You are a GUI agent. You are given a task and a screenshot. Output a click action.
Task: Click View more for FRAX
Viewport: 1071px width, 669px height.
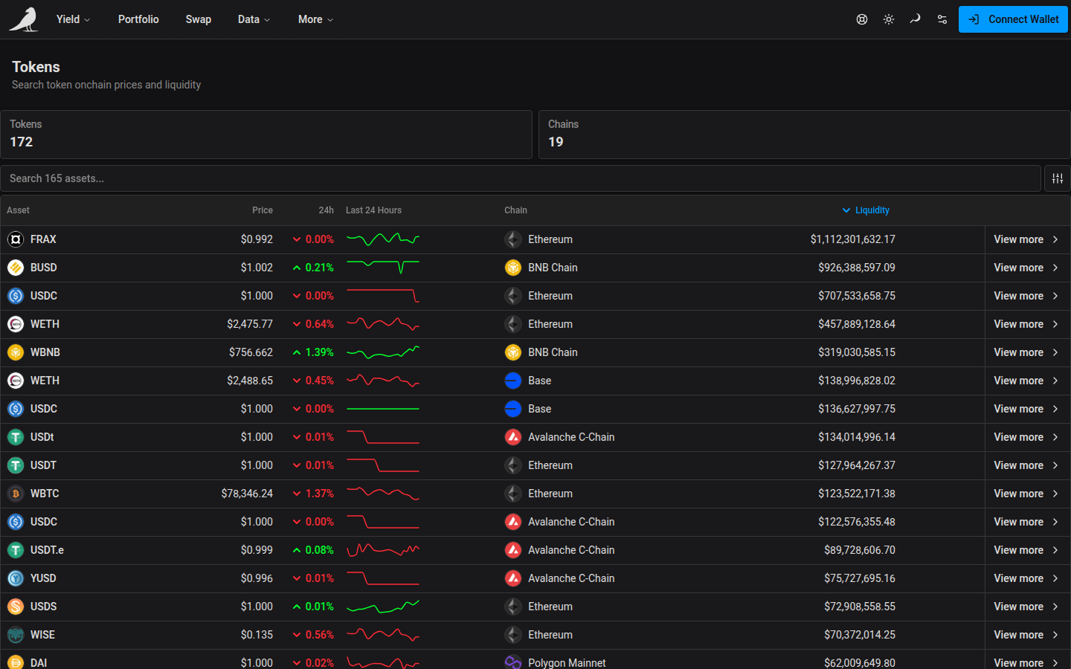(1027, 239)
